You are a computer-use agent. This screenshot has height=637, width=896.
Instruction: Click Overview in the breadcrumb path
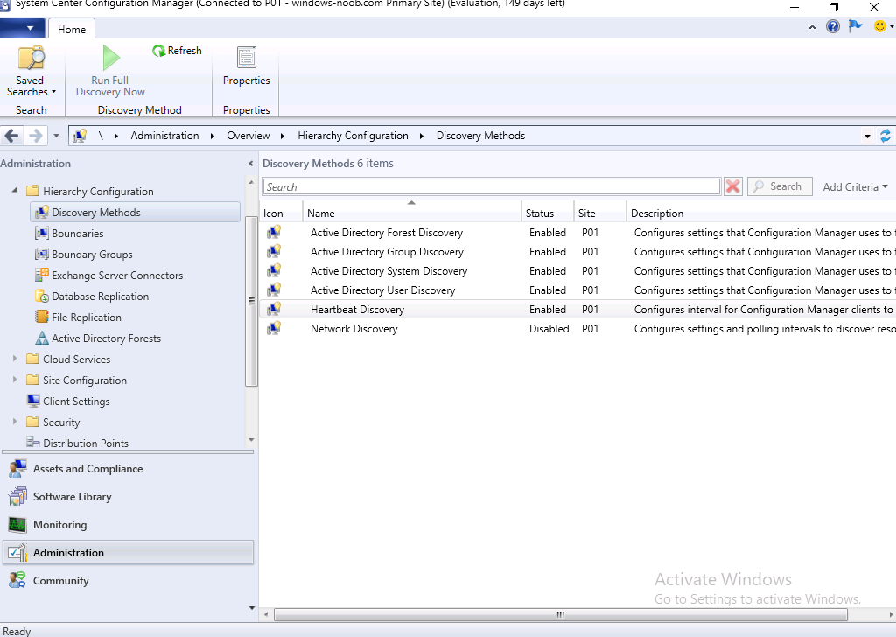(x=248, y=136)
